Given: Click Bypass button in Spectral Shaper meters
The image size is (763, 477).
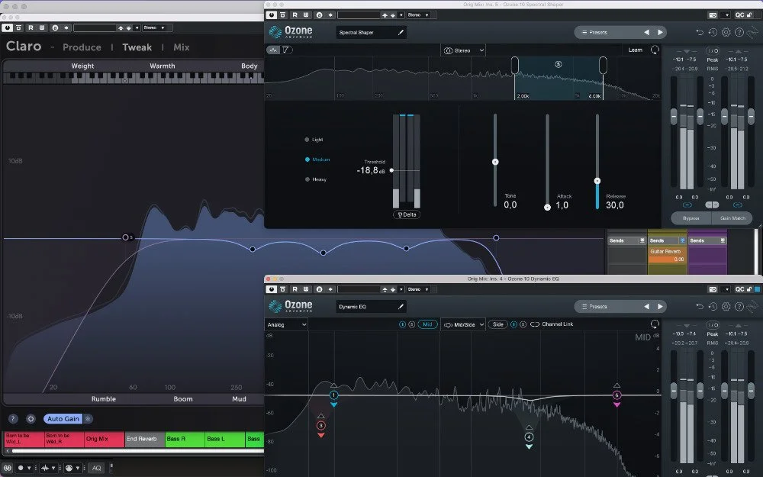Looking at the screenshot, I should pos(691,218).
